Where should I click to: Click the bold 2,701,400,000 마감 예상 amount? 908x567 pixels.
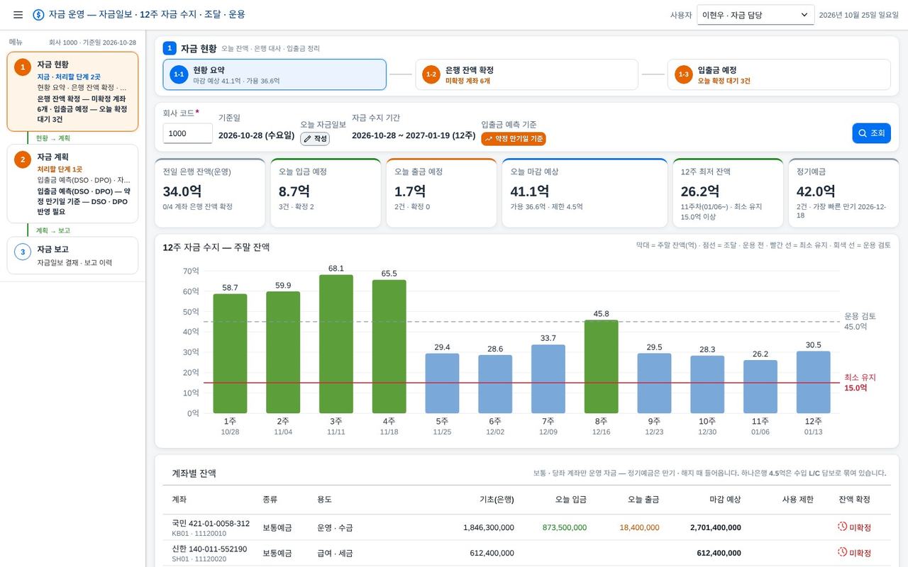coord(716,527)
